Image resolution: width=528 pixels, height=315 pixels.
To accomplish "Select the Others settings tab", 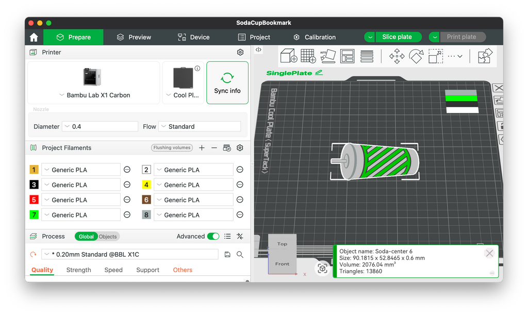I will pos(183,270).
